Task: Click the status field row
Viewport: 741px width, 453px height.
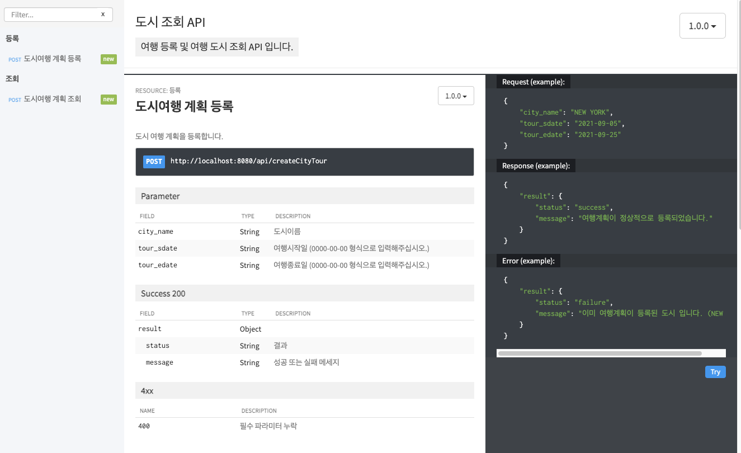Action: 305,346
